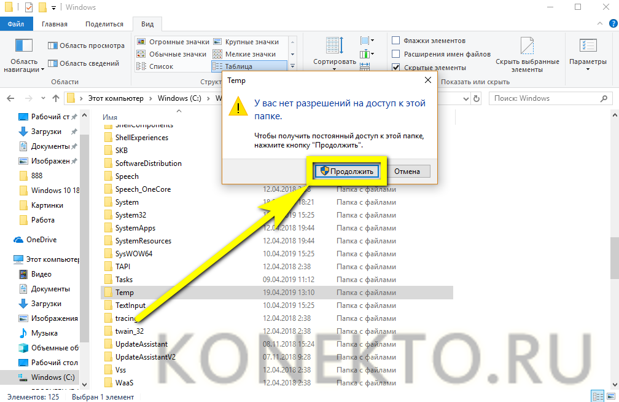Viewport: 619px width, 402px height.
Task: Choose Обычные значки layout
Action: point(171,54)
